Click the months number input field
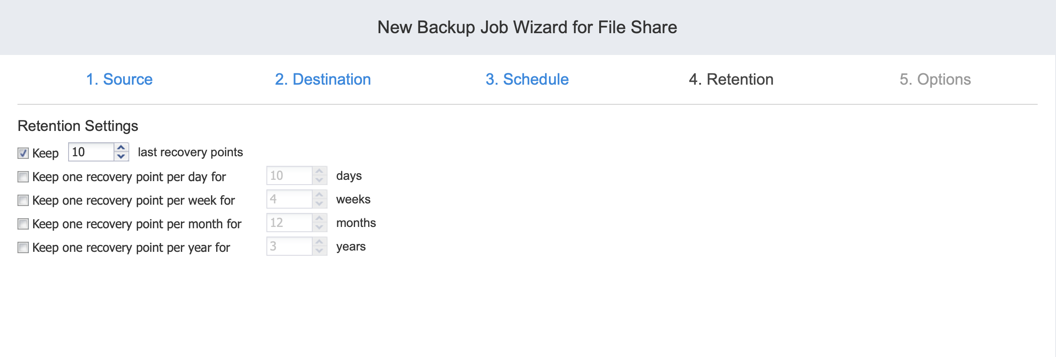Image resolution: width=1056 pixels, height=357 pixels. [x=289, y=223]
